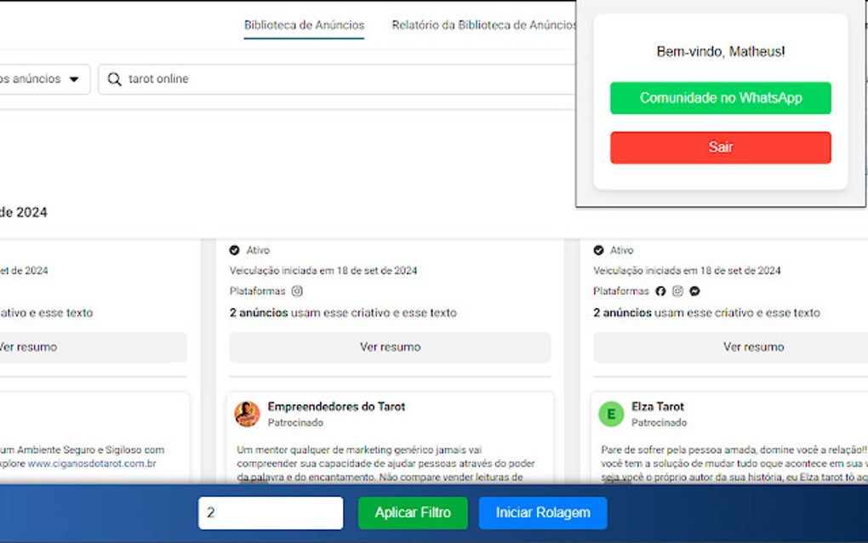Click Iniciar Rolagem button
The height and width of the screenshot is (543, 868).
[543, 512]
